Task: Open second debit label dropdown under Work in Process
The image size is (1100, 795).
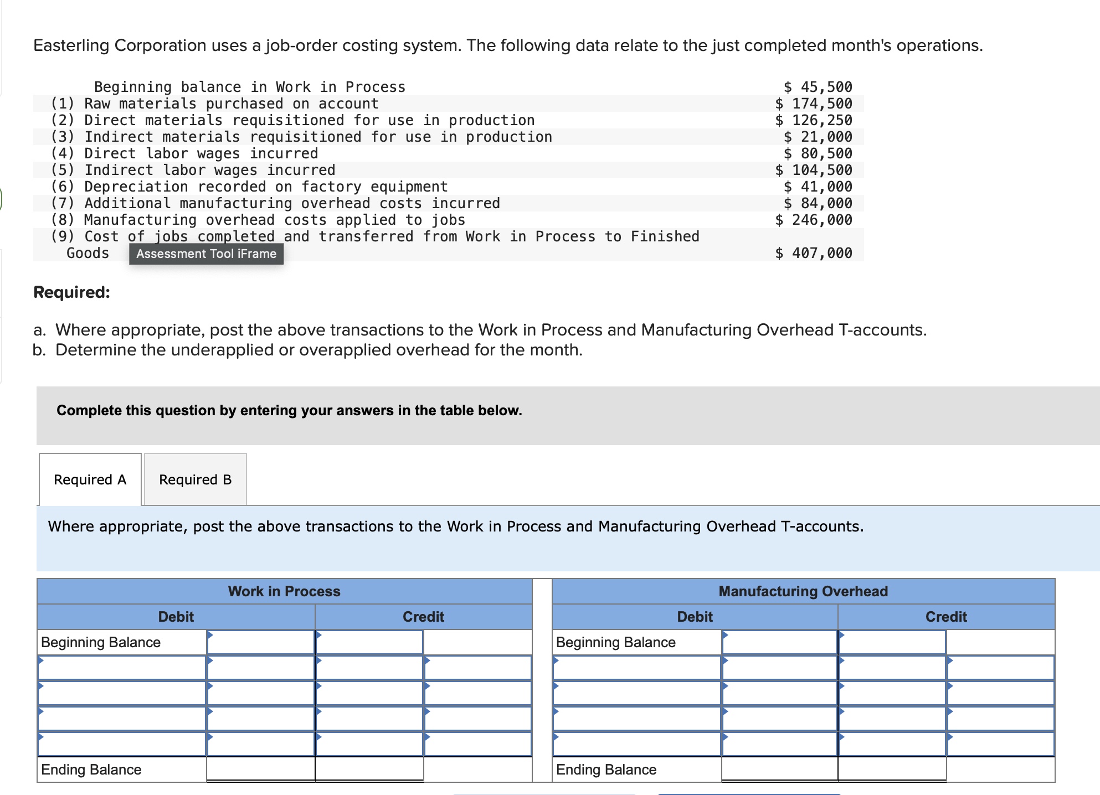Action: click(122, 693)
